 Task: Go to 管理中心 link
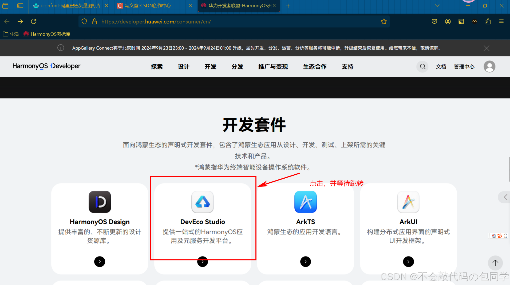pos(464,67)
